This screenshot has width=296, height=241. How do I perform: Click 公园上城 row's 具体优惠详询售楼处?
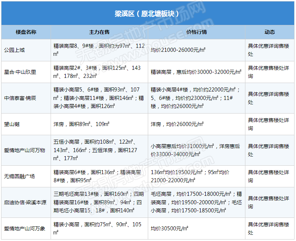pyautogui.click(x=268, y=50)
